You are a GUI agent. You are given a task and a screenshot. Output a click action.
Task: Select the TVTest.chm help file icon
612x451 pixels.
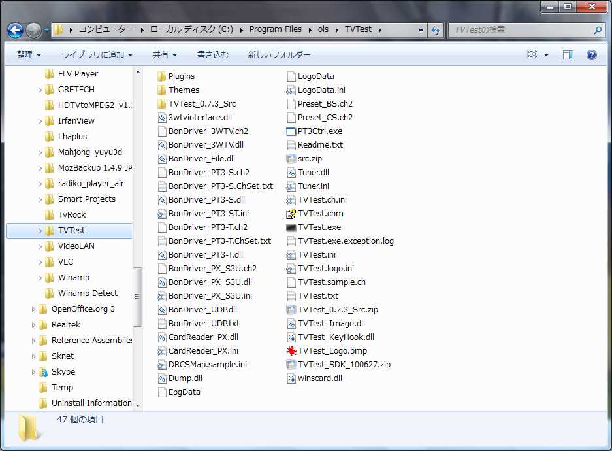click(291, 214)
